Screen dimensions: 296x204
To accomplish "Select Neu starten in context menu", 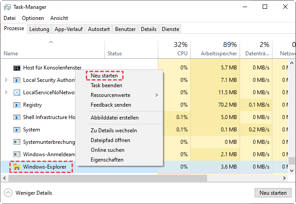I will (x=104, y=76).
